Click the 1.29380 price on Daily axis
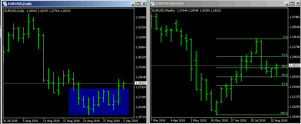Viewport: 301px width, 124px height. point(141,67)
